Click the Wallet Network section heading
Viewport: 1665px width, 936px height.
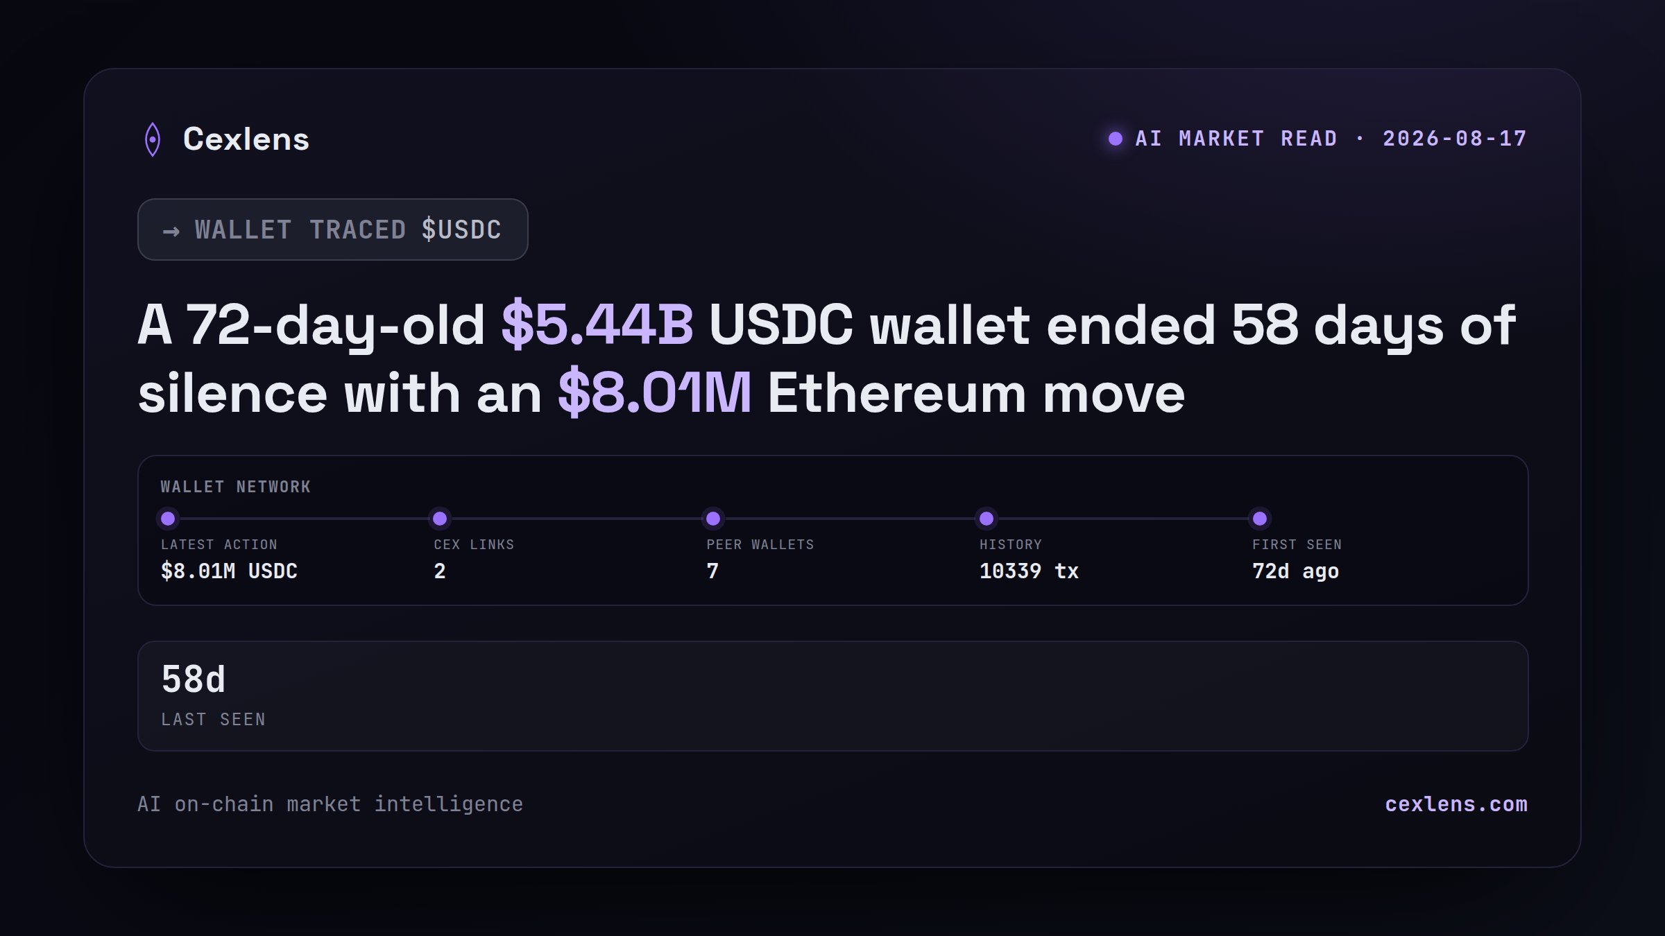(236, 487)
